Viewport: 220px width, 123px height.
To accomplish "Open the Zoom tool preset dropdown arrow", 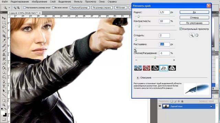I will coord(9,8).
